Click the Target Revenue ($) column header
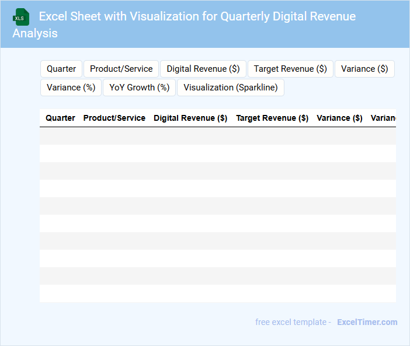 272,118
